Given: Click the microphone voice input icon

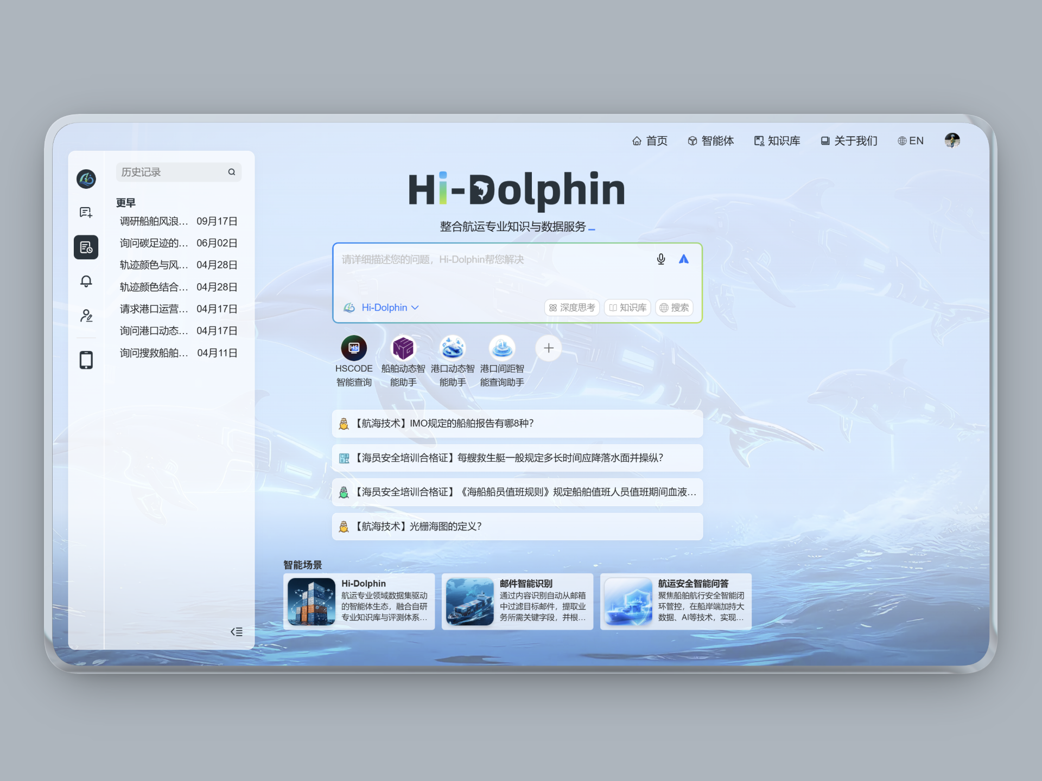Looking at the screenshot, I should [x=660, y=259].
